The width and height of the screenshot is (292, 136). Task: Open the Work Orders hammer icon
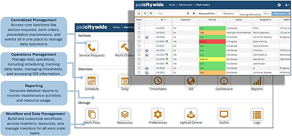125,47
